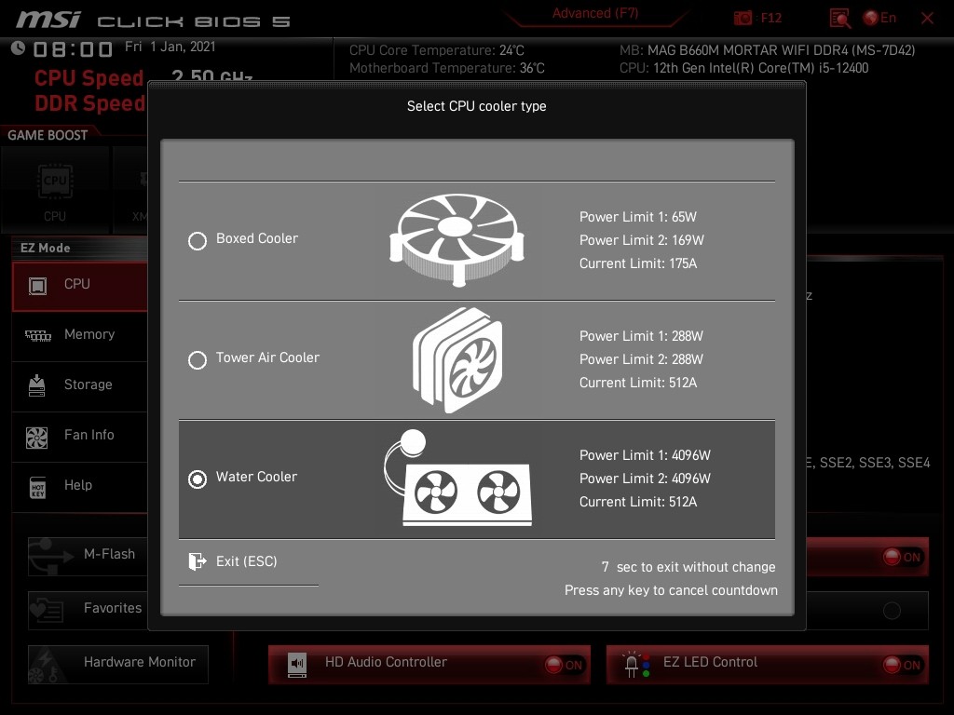This screenshot has width=954, height=715.
Task: Click the MSI logo
Action: click(48, 20)
